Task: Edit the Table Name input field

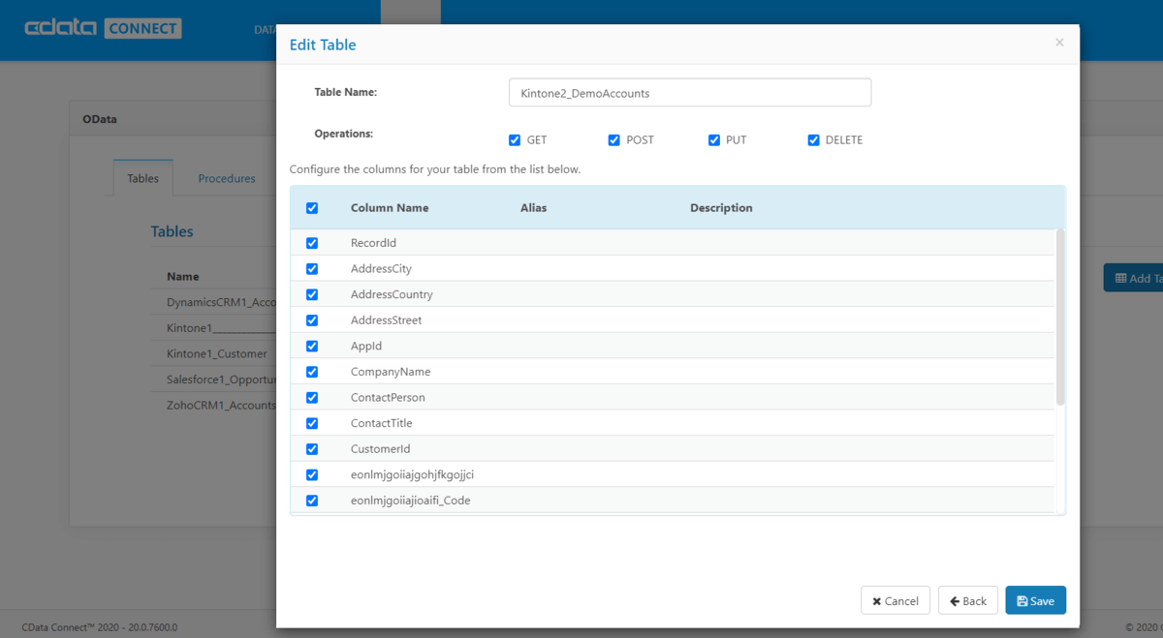Action: [x=690, y=93]
